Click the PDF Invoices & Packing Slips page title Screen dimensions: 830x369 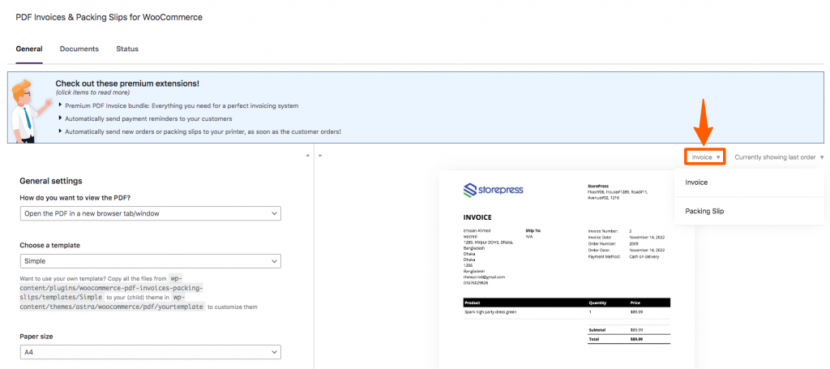tap(109, 18)
